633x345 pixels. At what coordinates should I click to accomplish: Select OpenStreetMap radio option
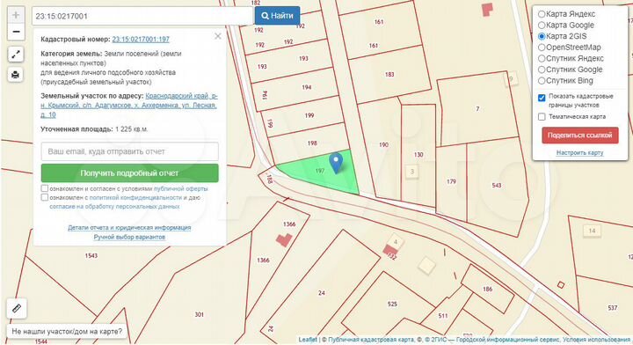(x=542, y=48)
